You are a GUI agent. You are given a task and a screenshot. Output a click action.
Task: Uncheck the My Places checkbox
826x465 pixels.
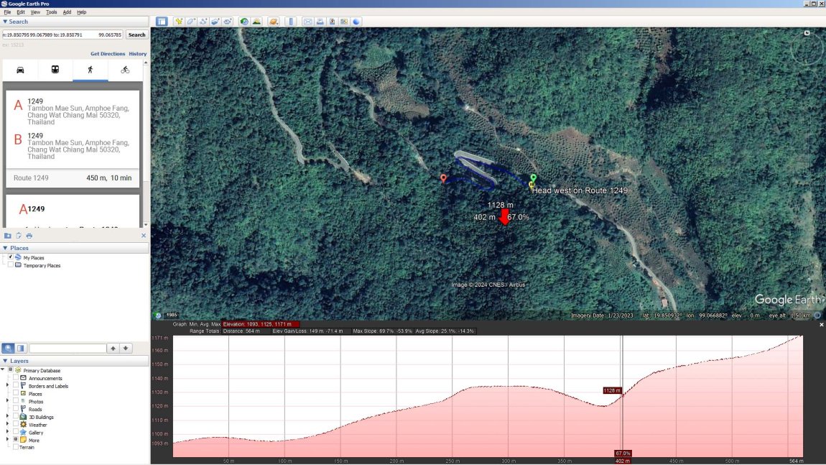click(10, 257)
